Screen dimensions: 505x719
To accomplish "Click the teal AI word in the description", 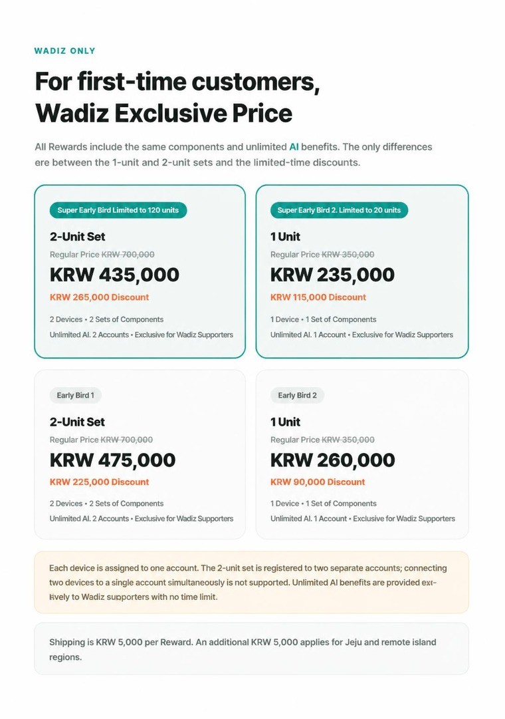I will (294, 147).
